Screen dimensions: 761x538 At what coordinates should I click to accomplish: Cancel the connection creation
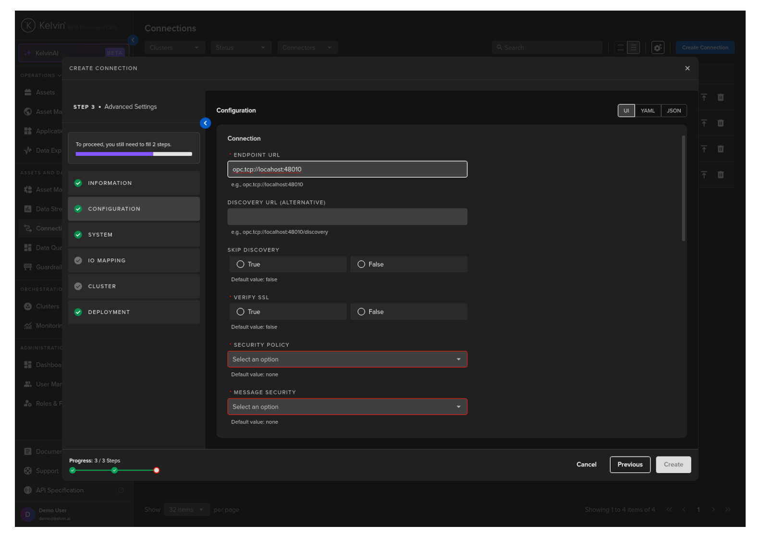point(586,465)
